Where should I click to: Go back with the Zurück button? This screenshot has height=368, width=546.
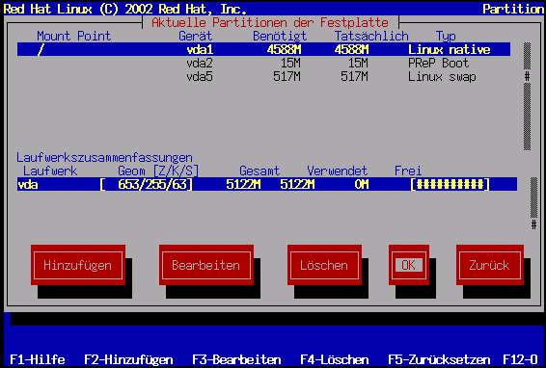point(490,265)
